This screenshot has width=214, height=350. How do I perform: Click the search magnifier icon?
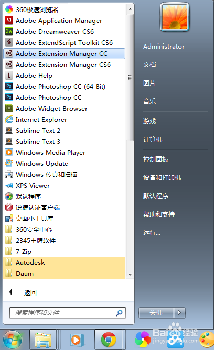click(x=119, y=313)
